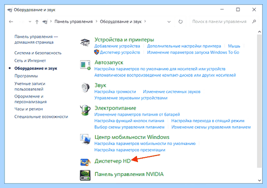267x188 pixels.
Task: Click the NVIDIA control panel icon
Action: (x=85, y=175)
